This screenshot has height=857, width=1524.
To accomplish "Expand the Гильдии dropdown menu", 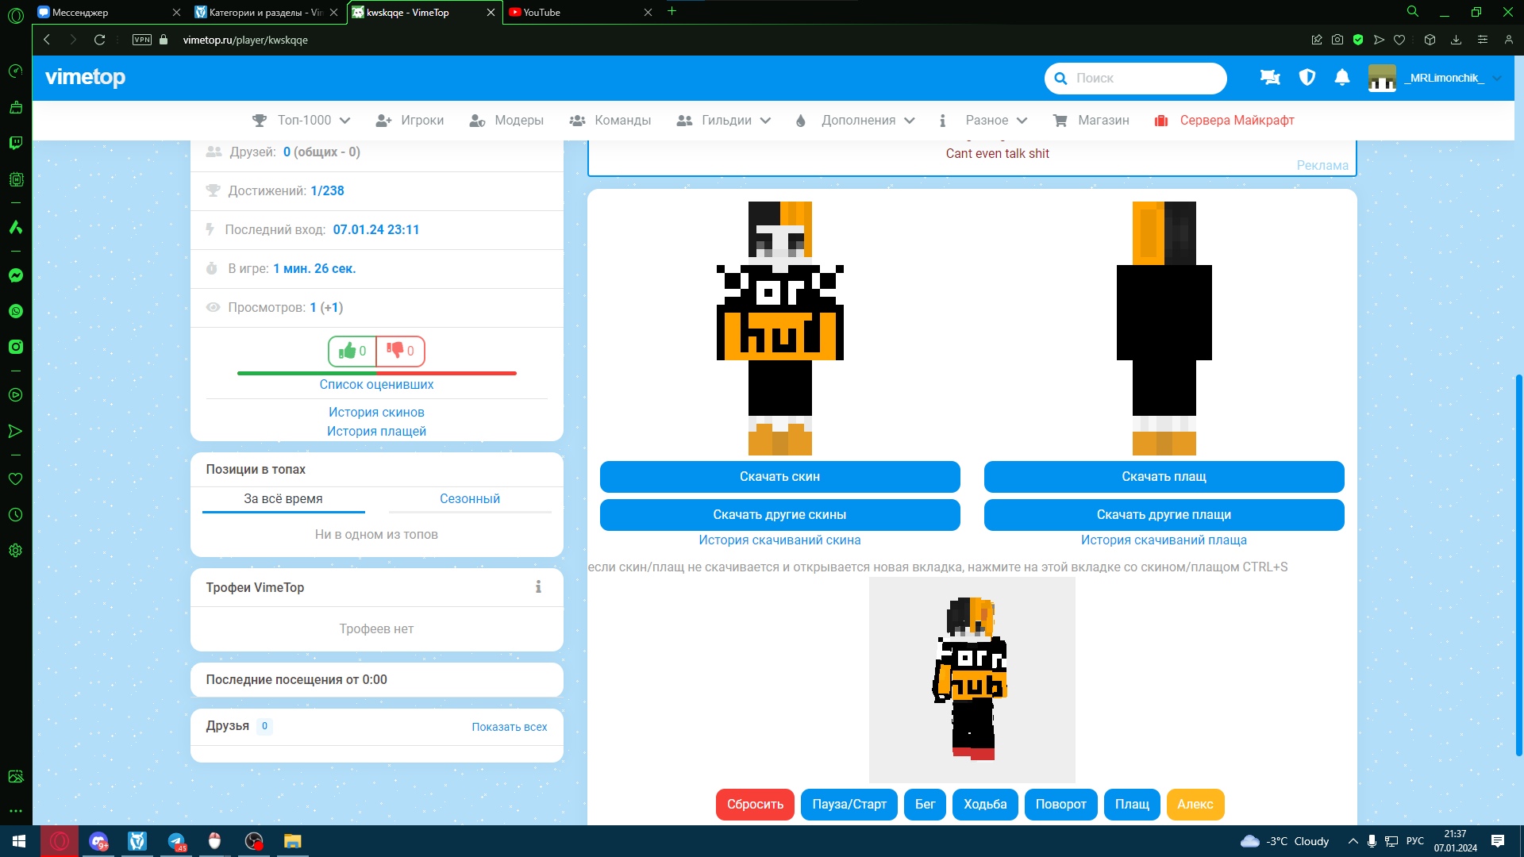I will pyautogui.click(x=724, y=121).
